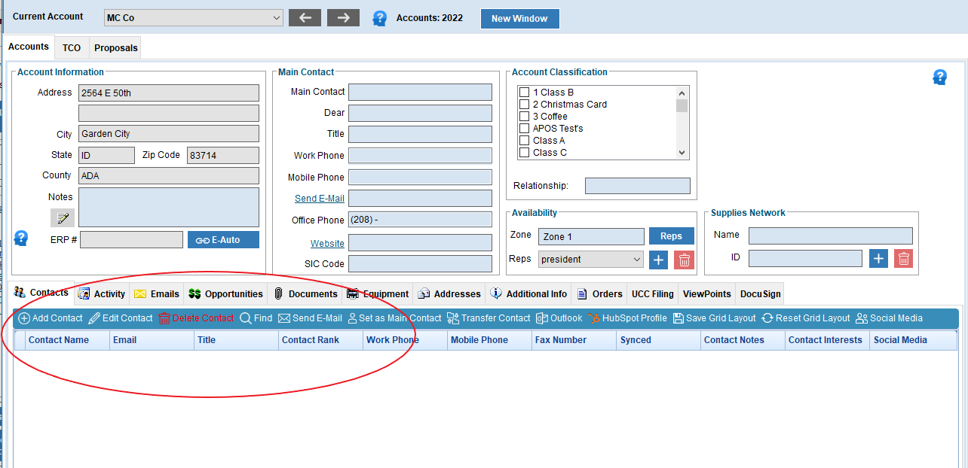Select the Contacts tab
This screenshot has width=968, height=468.
coord(42,293)
